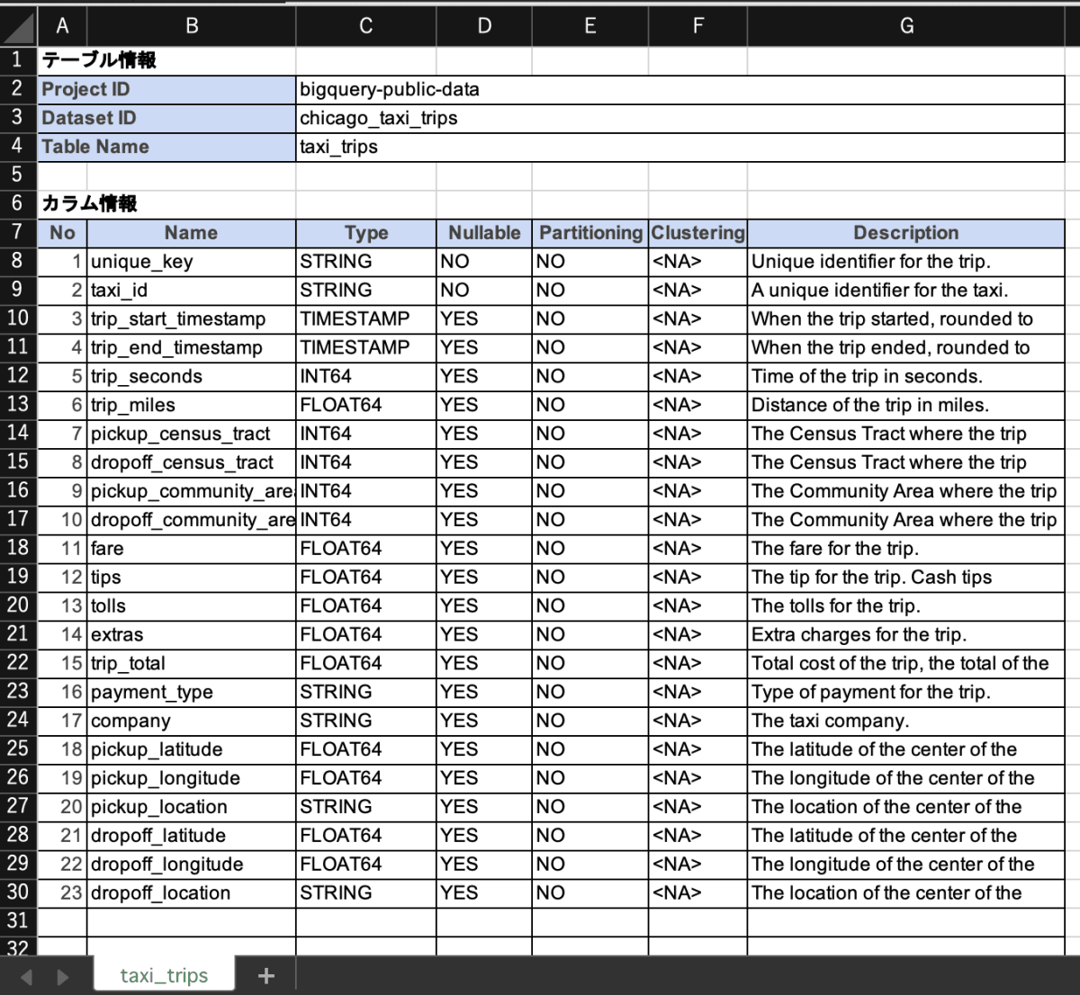This screenshot has height=995, width=1080.
Task: Select the 'pickup_census_tract' cell
Action: point(192,434)
